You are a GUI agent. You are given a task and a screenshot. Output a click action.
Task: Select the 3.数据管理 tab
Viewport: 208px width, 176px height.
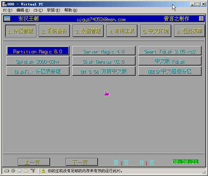pos(88,31)
